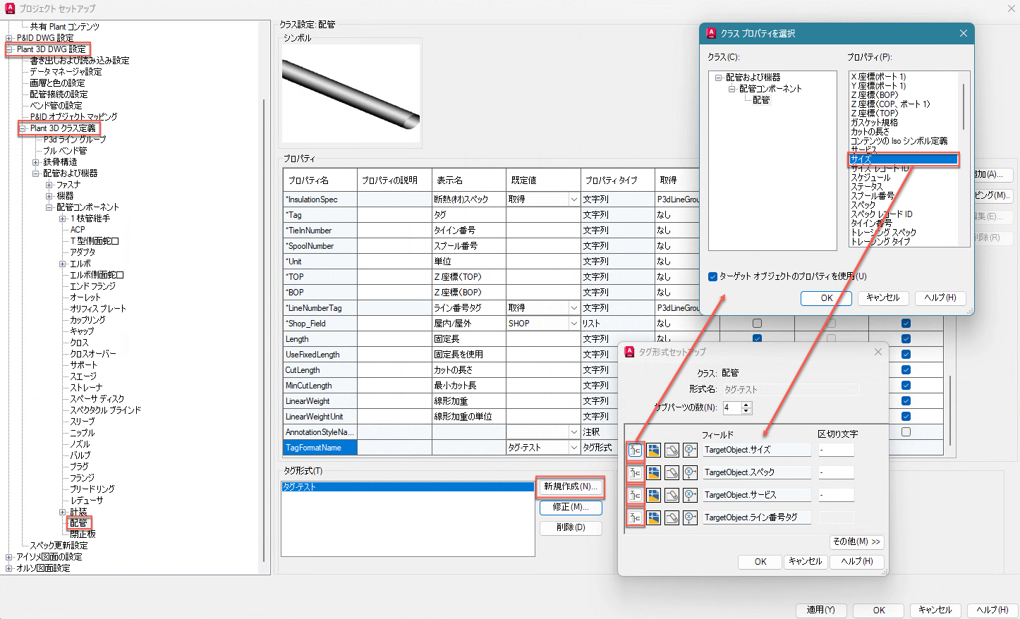Select target object property icon for TargetObject.サイズ field

tap(636, 450)
